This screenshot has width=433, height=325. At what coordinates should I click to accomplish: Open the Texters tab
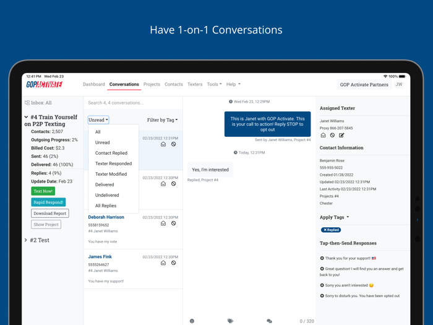[195, 84]
